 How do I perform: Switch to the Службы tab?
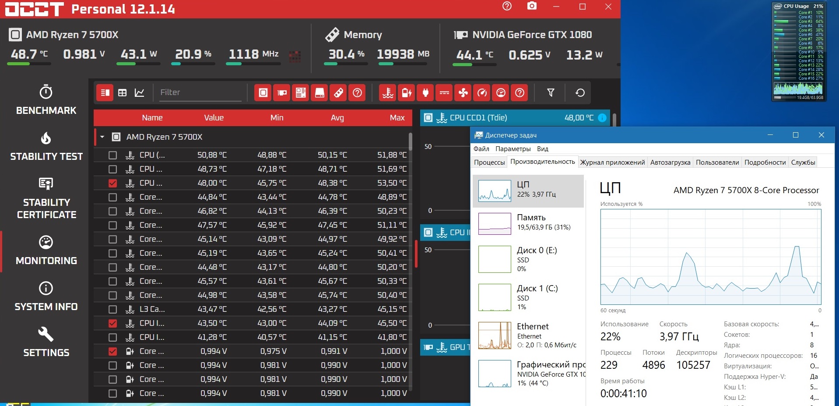803,162
